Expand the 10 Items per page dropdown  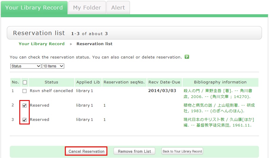[53, 66]
